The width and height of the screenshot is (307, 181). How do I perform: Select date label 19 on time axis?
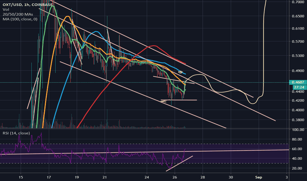77,177
